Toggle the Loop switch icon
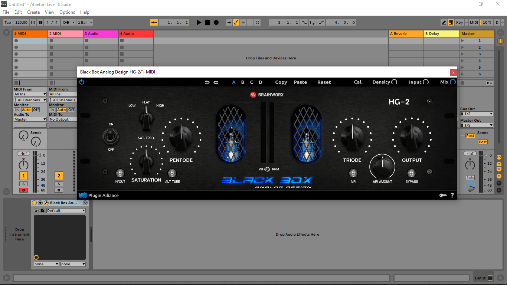Viewport: 507px width, 285px height. click(x=313, y=23)
